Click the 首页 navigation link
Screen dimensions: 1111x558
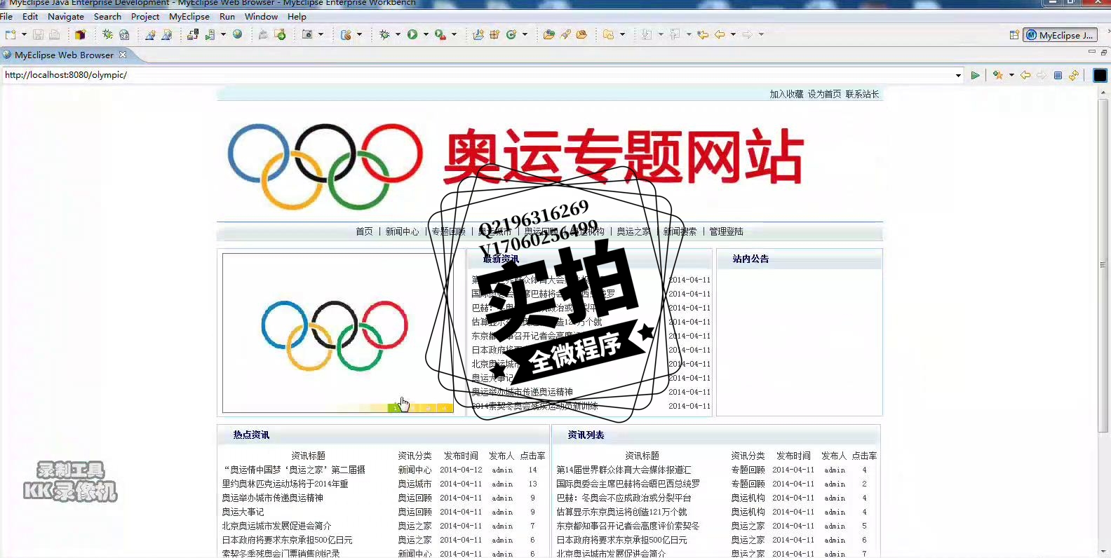(x=364, y=231)
